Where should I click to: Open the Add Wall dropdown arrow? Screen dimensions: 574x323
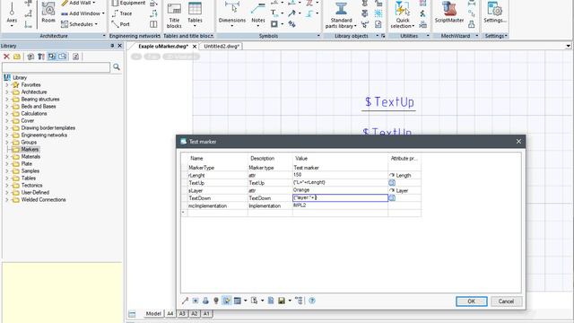[x=94, y=3]
